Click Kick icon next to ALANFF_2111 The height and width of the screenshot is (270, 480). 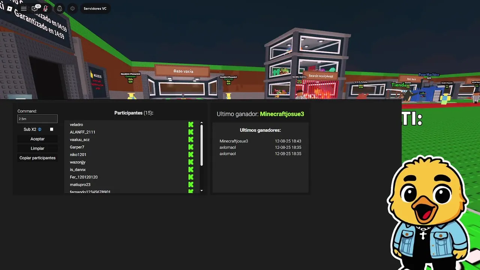191,132
